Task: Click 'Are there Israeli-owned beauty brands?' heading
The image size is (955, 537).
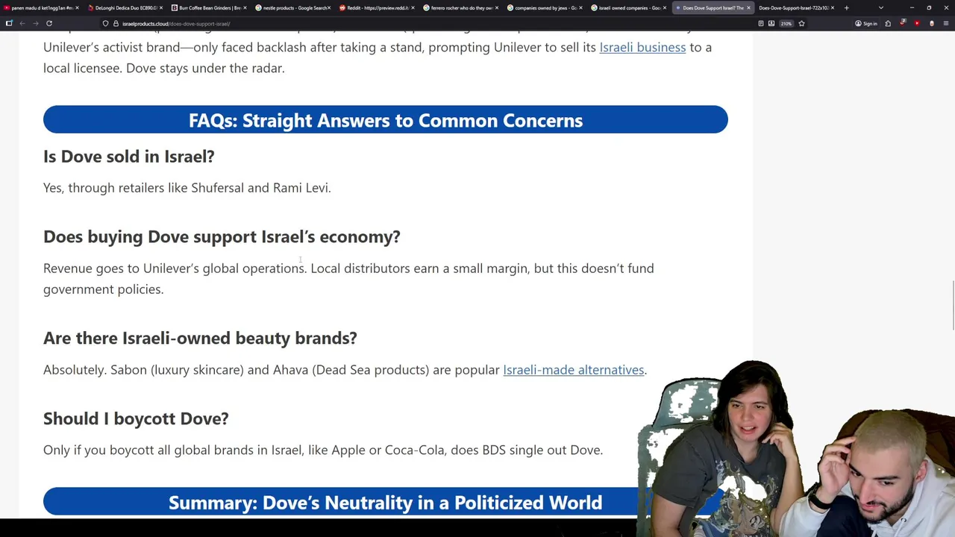Action: coord(200,339)
